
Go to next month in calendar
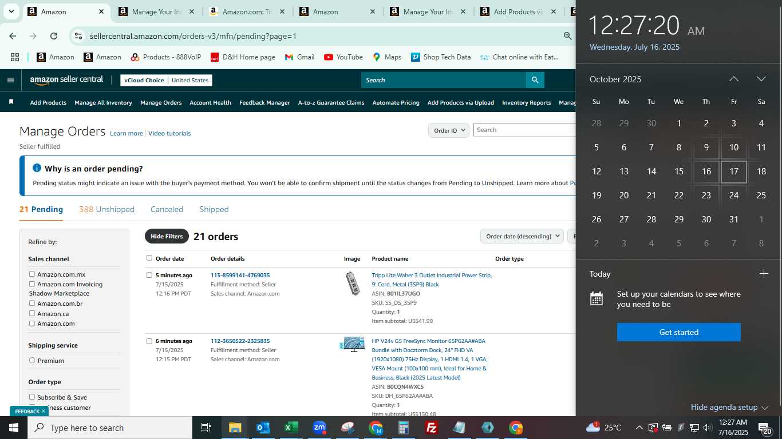pos(761,79)
